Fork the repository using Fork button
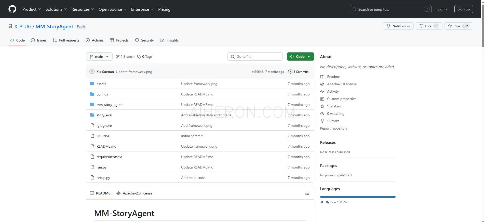Screen dimensions: 485x224 [429, 26]
